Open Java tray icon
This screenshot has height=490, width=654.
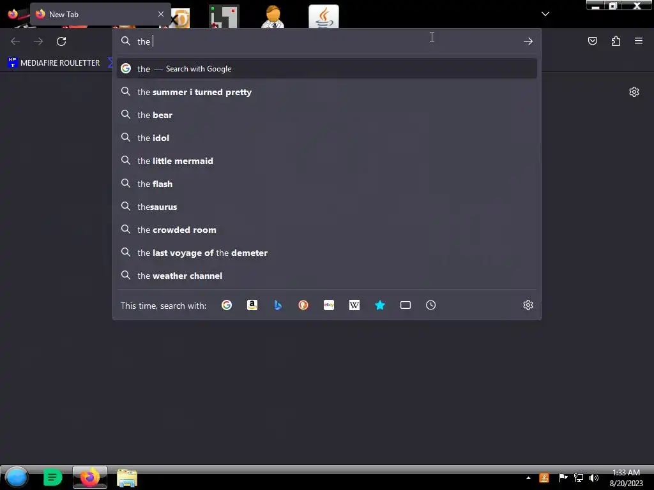click(x=544, y=478)
